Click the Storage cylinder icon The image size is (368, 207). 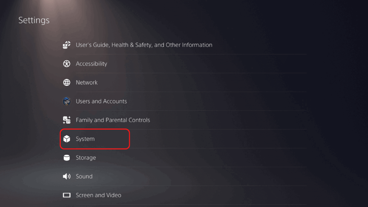tap(66, 157)
